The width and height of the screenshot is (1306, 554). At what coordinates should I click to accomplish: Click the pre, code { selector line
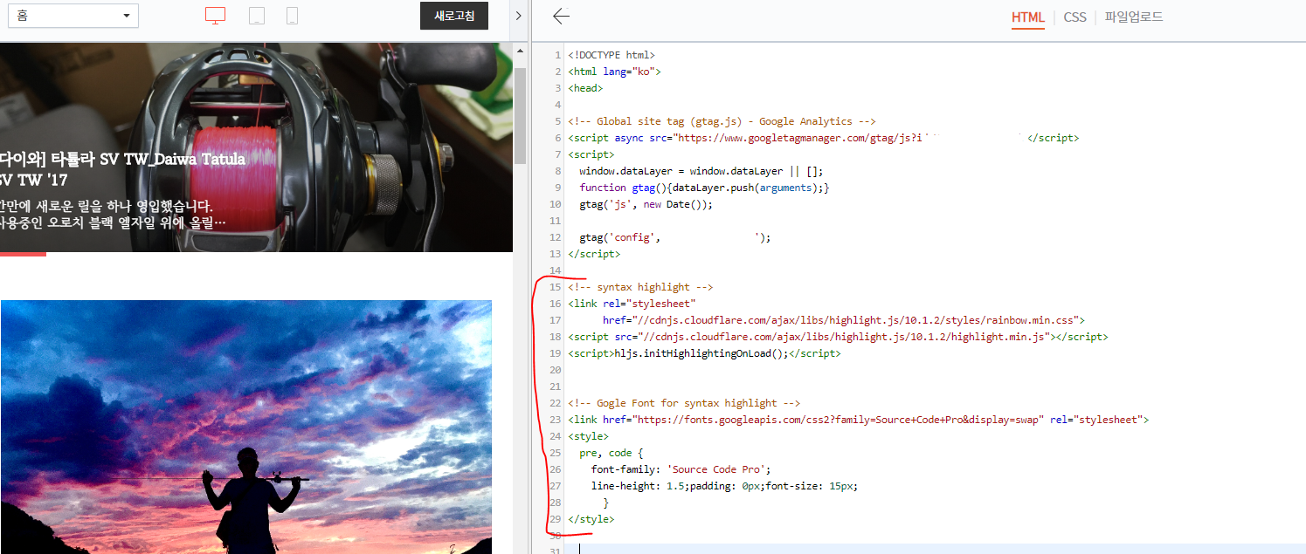tap(611, 453)
